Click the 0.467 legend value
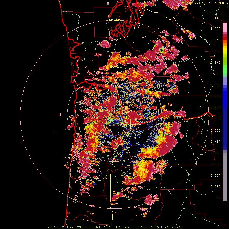The height and width of the screenshot is (229, 229). [216, 142]
